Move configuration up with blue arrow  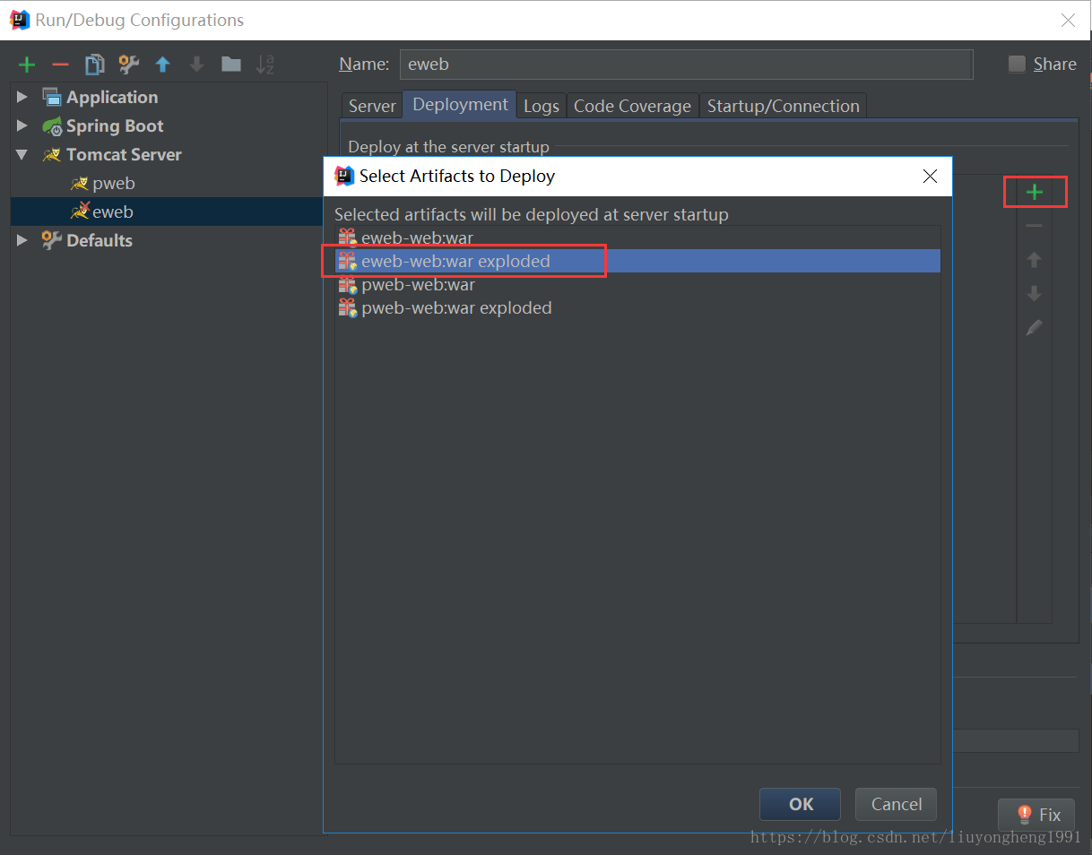162,65
